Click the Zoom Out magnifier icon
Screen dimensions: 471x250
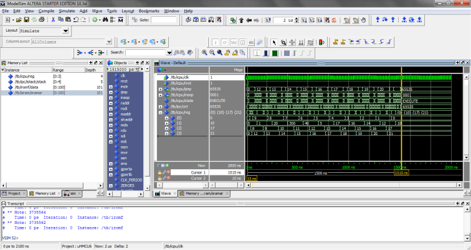212,53
